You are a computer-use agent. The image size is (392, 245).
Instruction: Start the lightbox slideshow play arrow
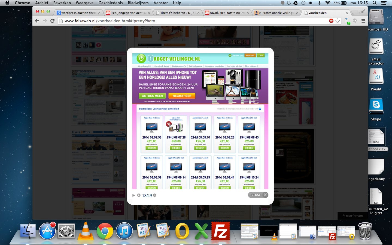point(133,195)
